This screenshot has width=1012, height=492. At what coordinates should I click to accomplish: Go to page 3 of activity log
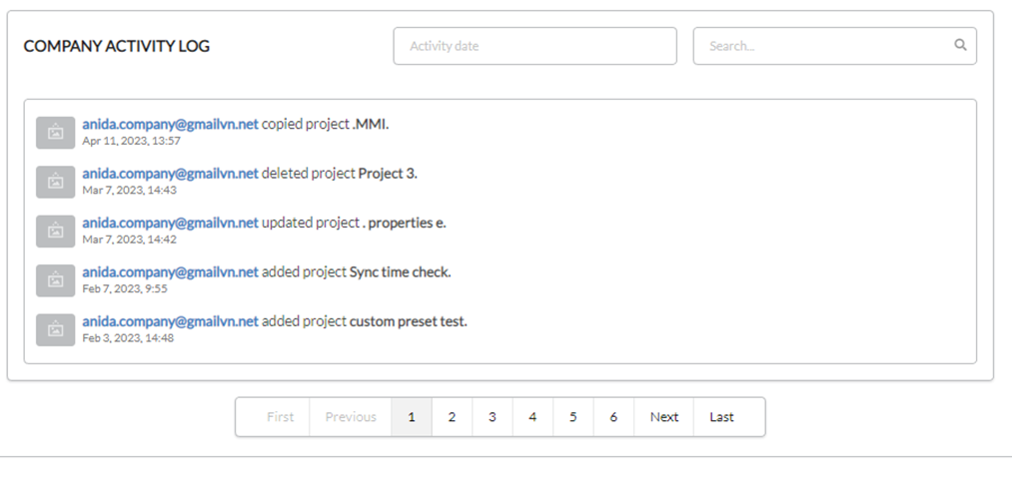tap(493, 417)
